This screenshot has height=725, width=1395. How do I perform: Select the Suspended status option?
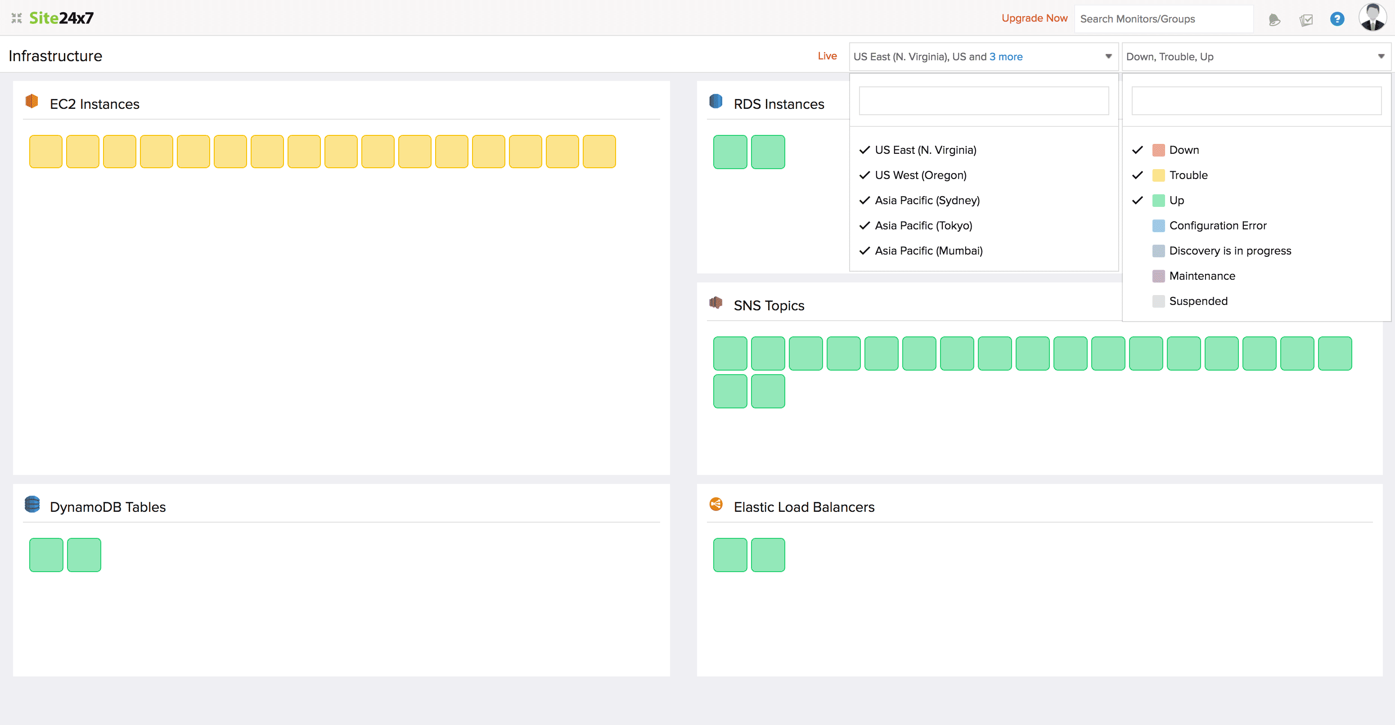1256,301
